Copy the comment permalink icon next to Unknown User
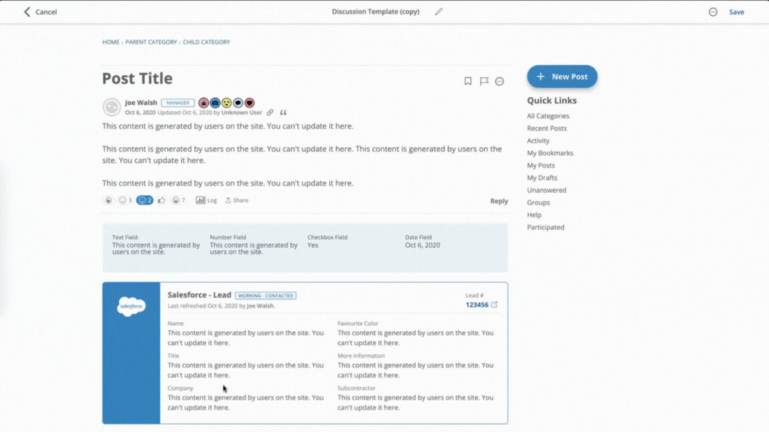This screenshot has width=769, height=432. click(270, 112)
